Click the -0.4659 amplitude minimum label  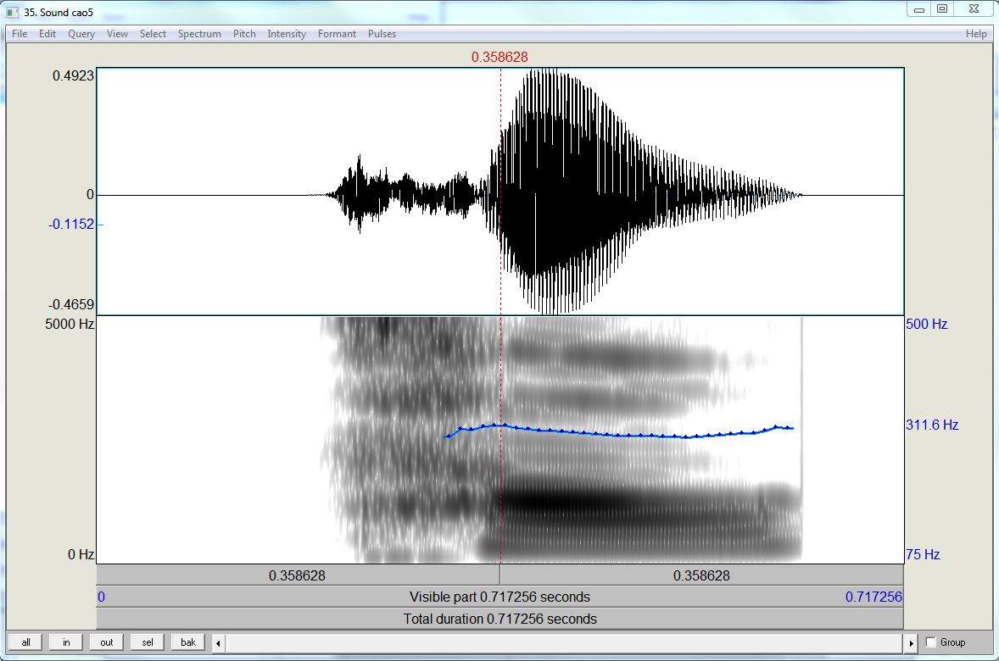click(x=70, y=304)
